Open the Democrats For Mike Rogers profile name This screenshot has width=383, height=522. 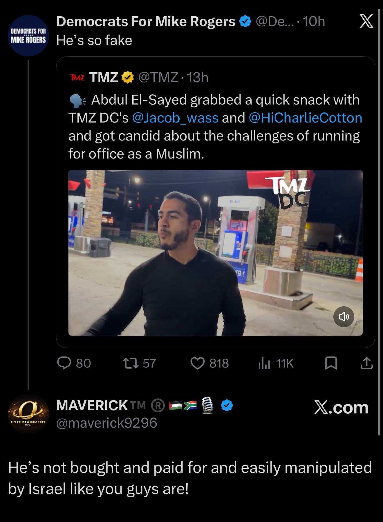point(146,21)
